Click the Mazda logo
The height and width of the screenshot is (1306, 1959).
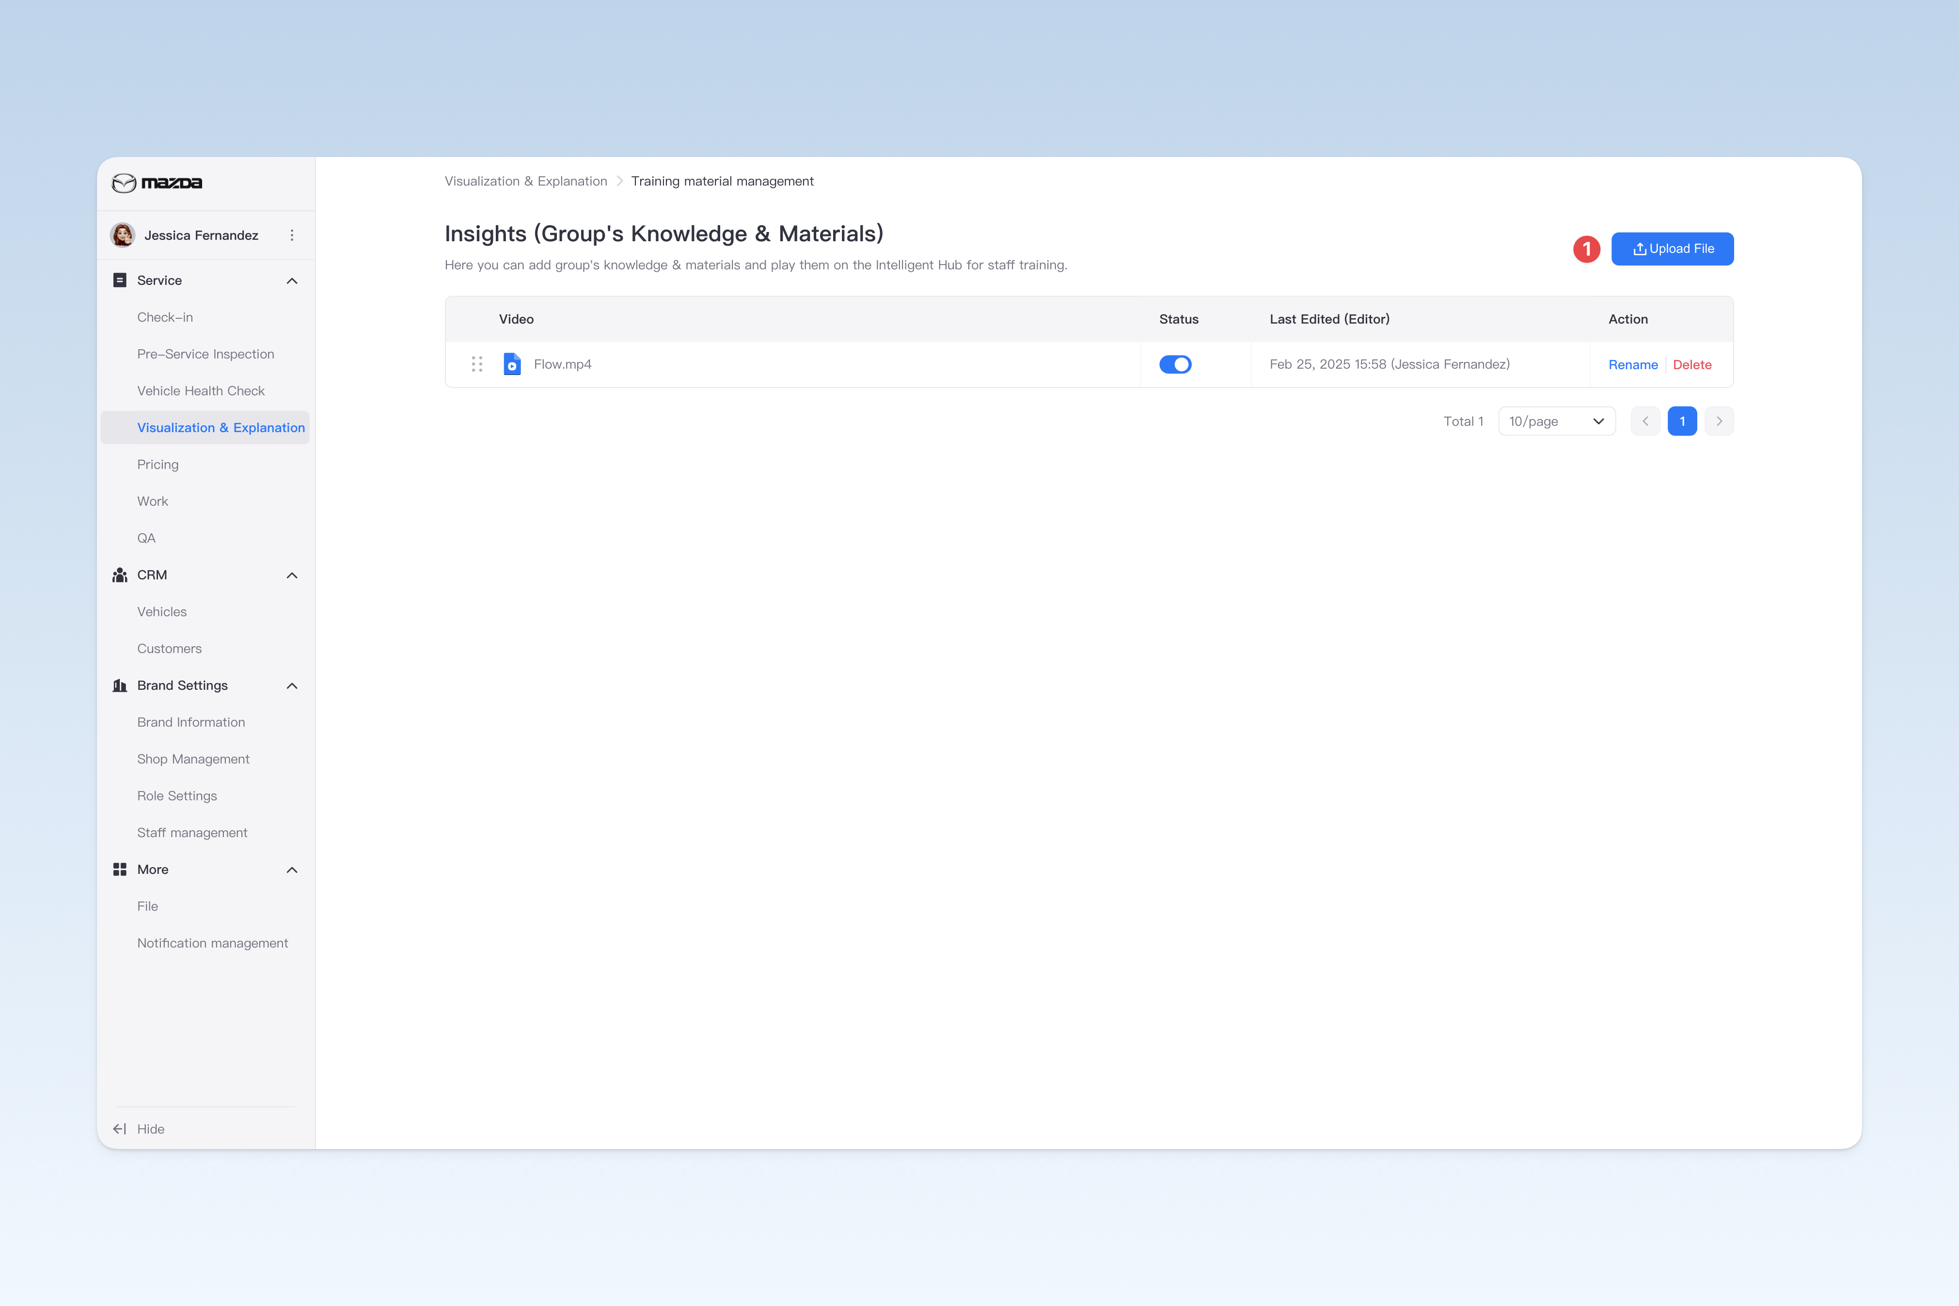click(157, 183)
